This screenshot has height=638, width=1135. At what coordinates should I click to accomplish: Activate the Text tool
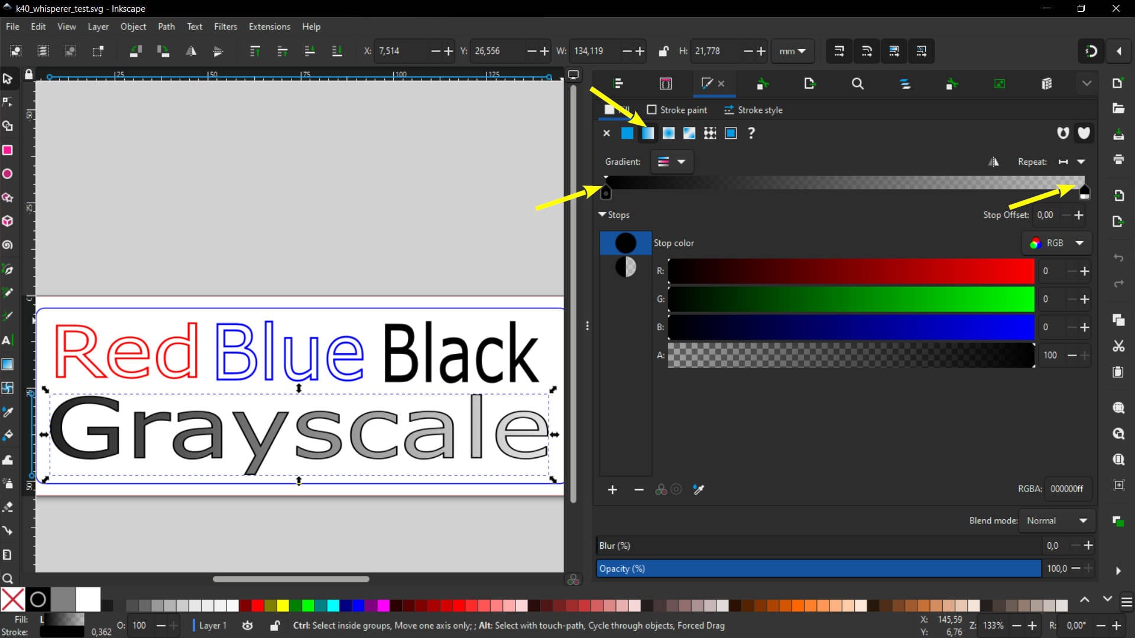(x=8, y=341)
